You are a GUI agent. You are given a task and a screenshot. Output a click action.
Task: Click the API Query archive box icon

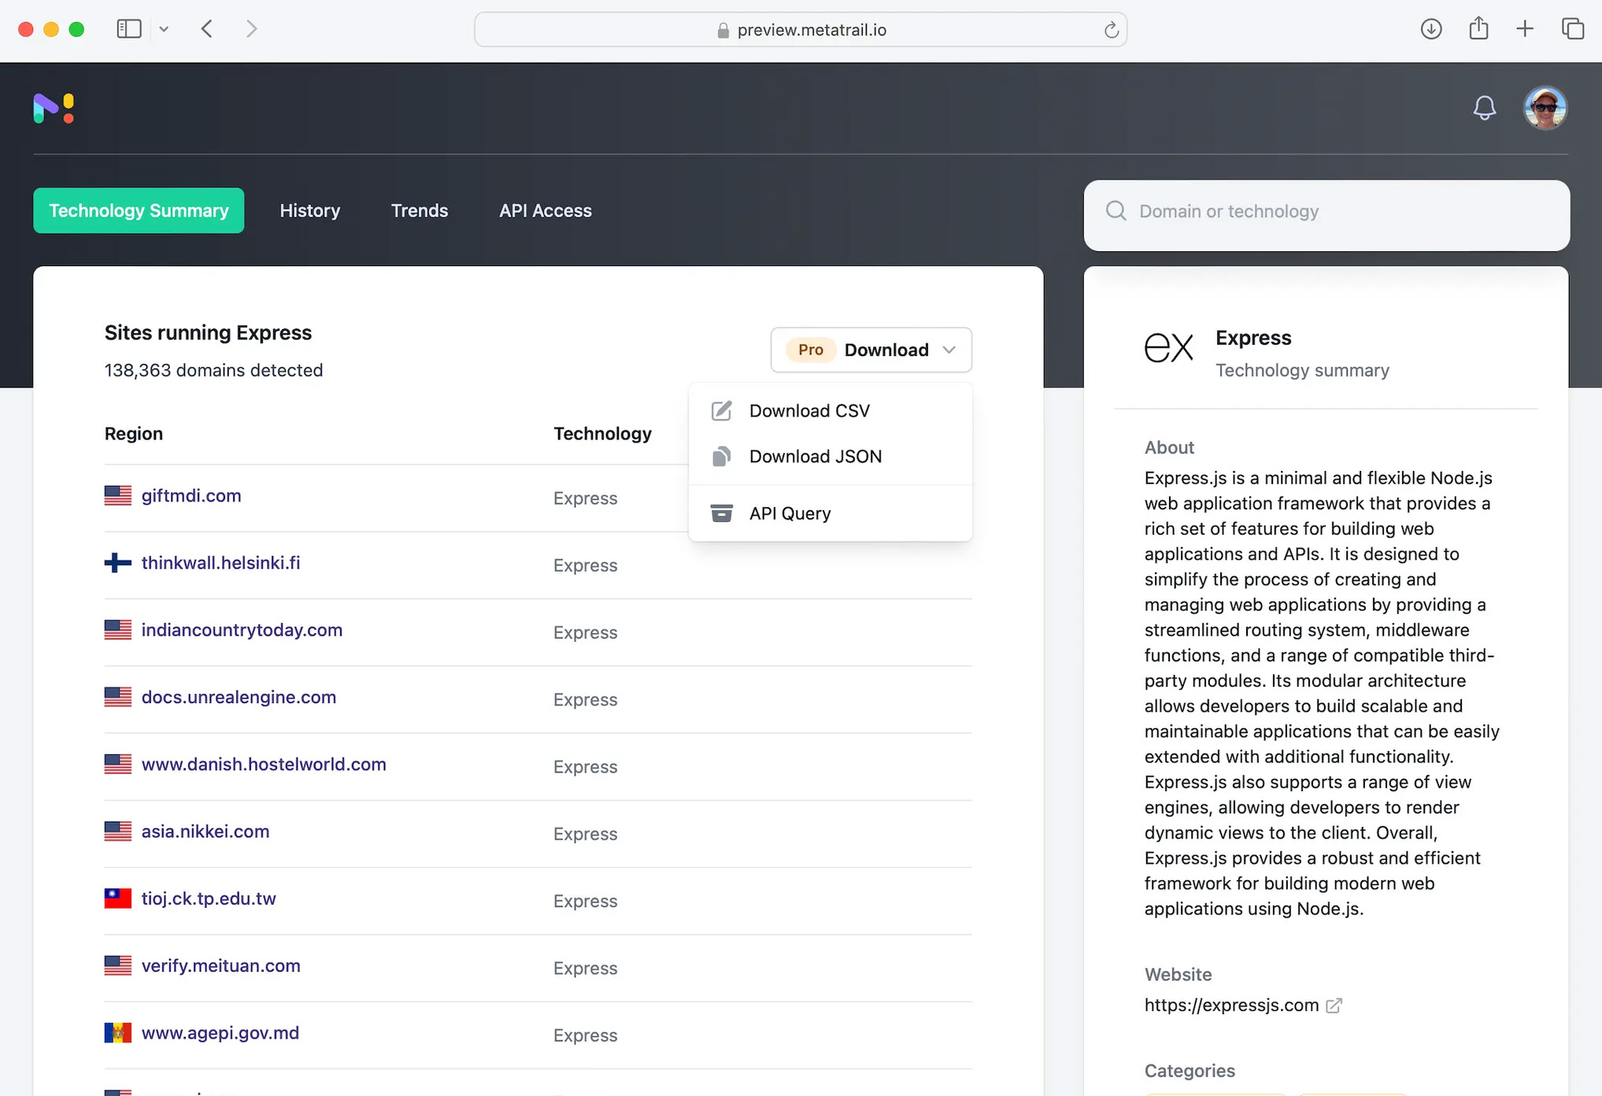pyautogui.click(x=721, y=513)
